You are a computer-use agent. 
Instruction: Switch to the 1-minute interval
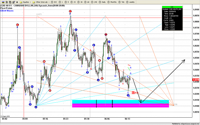(61, 2)
